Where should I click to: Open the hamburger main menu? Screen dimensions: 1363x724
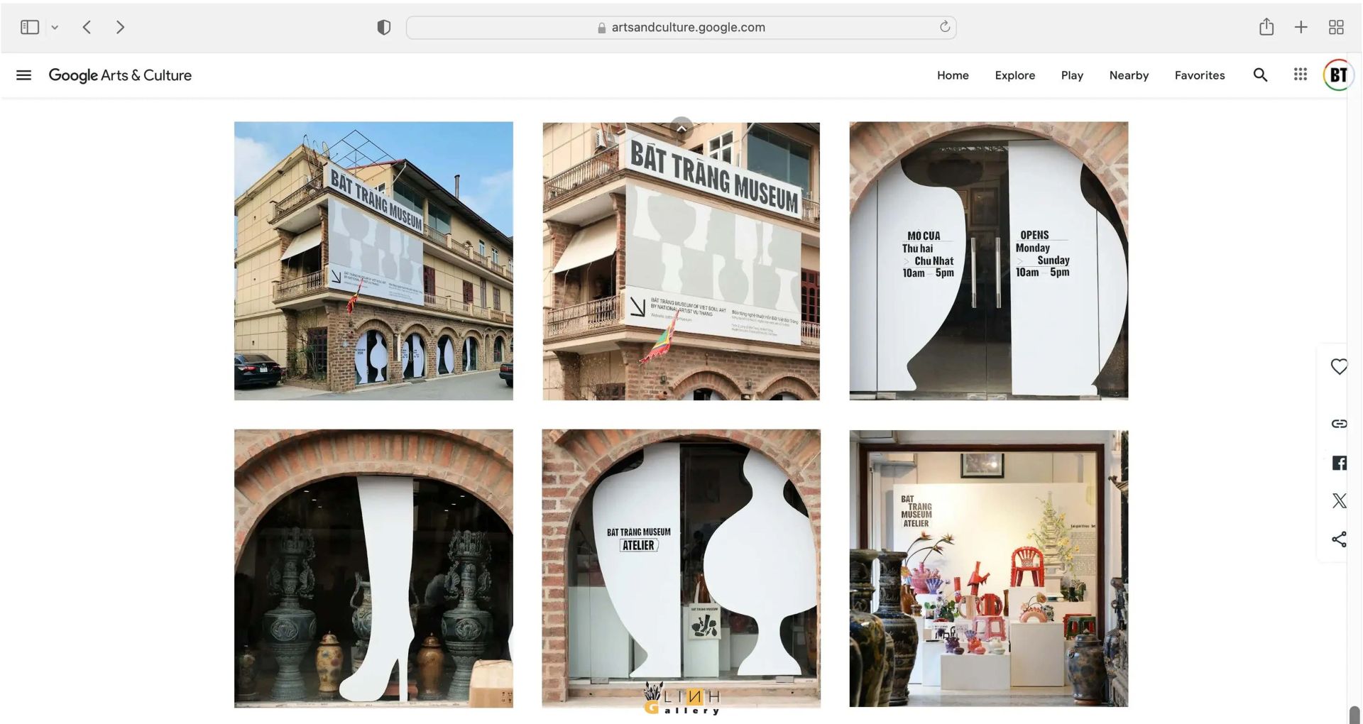pyautogui.click(x=23, y=75)
